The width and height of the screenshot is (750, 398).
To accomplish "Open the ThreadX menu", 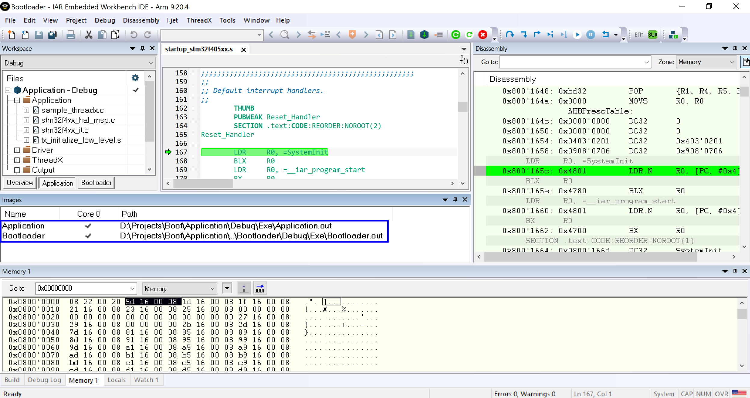I will coord(199,20).
